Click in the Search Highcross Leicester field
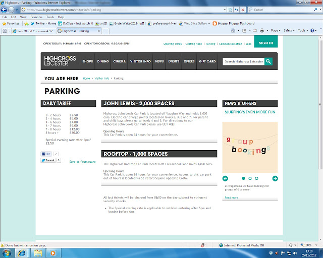Screen dimensions: 323x258 (243, 61)
